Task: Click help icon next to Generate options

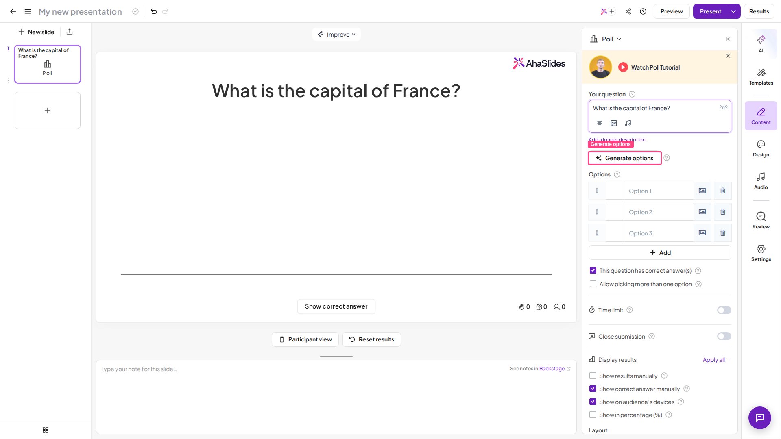Action: 667,158
